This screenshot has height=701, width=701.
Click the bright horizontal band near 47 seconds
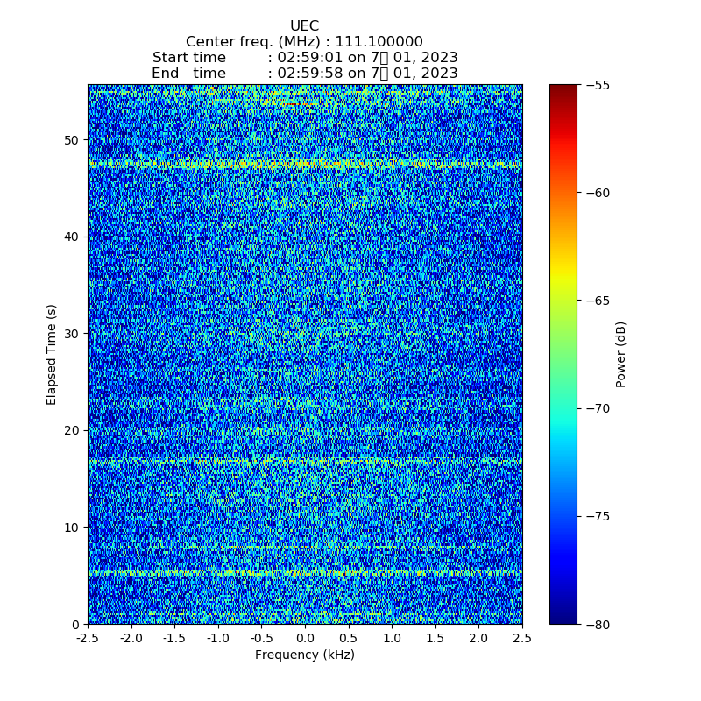[x=304, y=164]
